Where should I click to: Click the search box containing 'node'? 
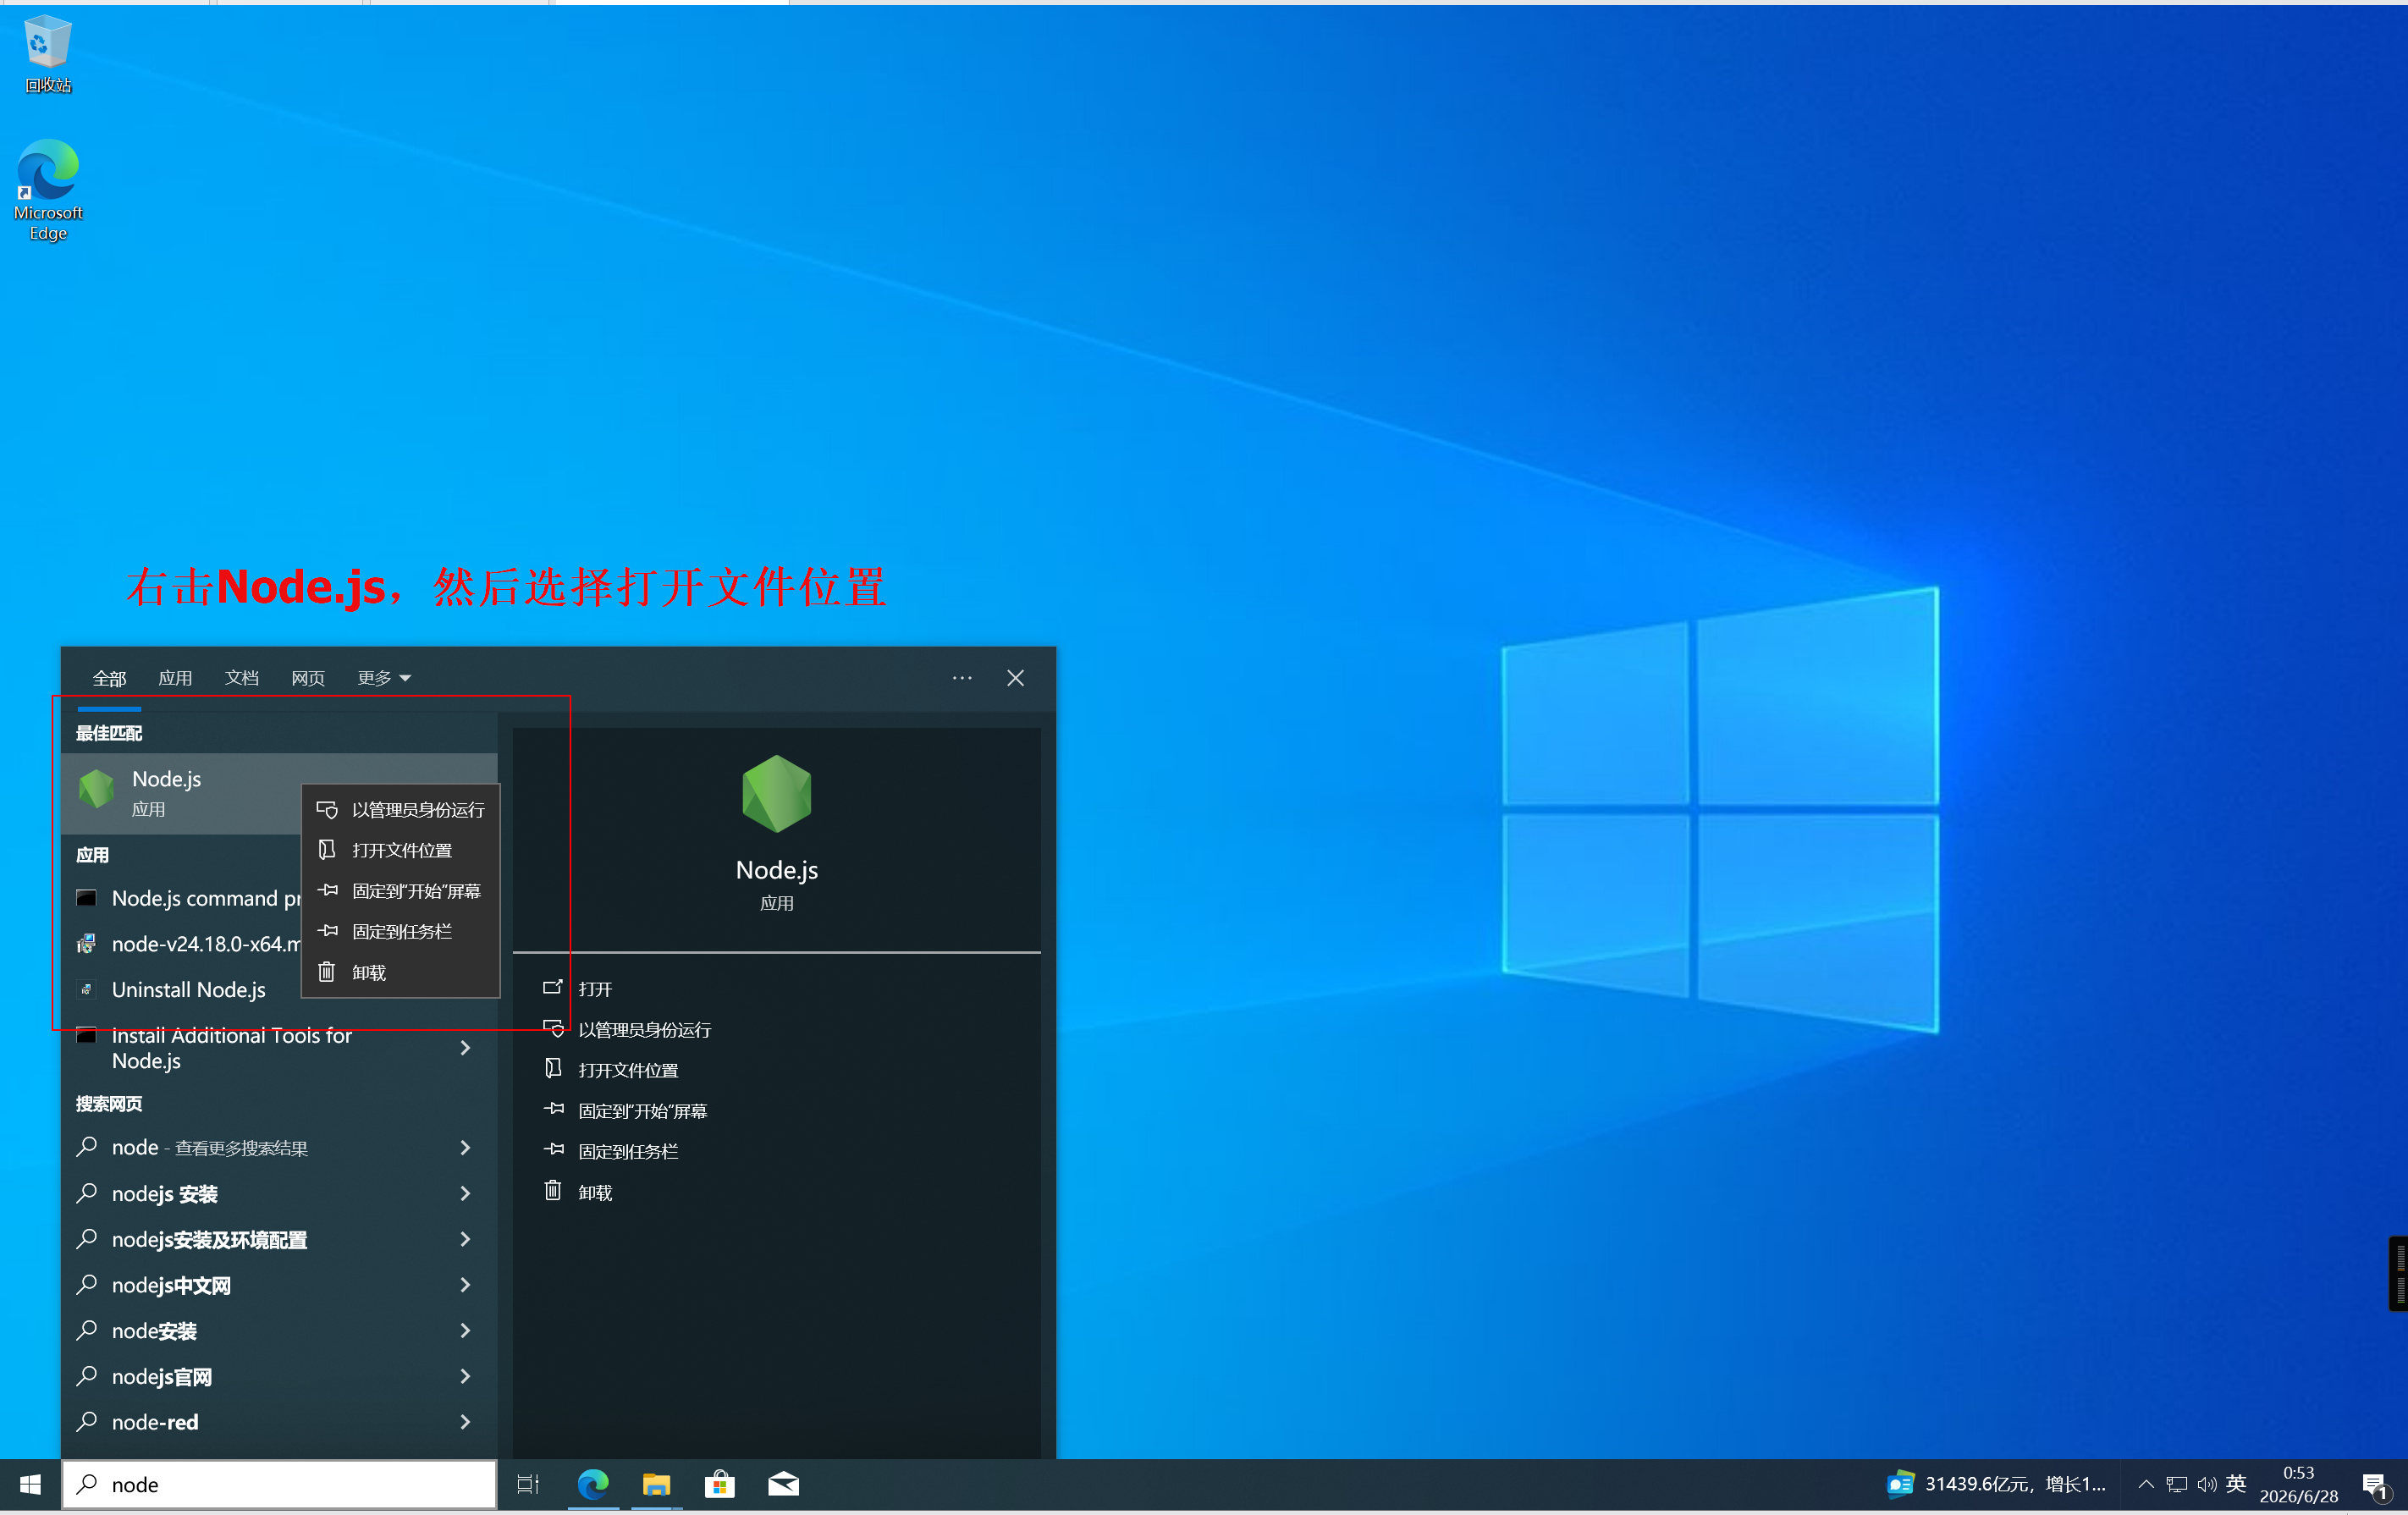point(279,1484)
